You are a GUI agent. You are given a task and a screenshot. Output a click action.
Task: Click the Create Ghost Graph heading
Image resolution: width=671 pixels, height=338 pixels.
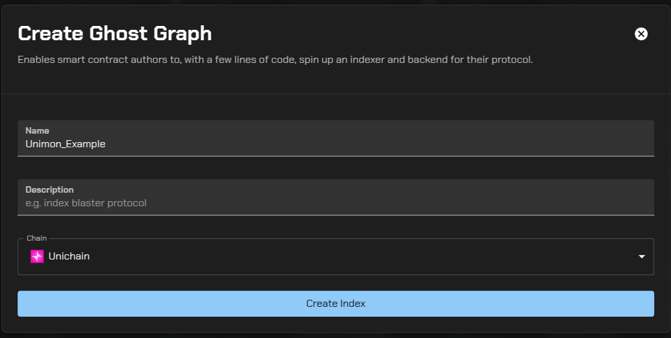coord(114,34)
